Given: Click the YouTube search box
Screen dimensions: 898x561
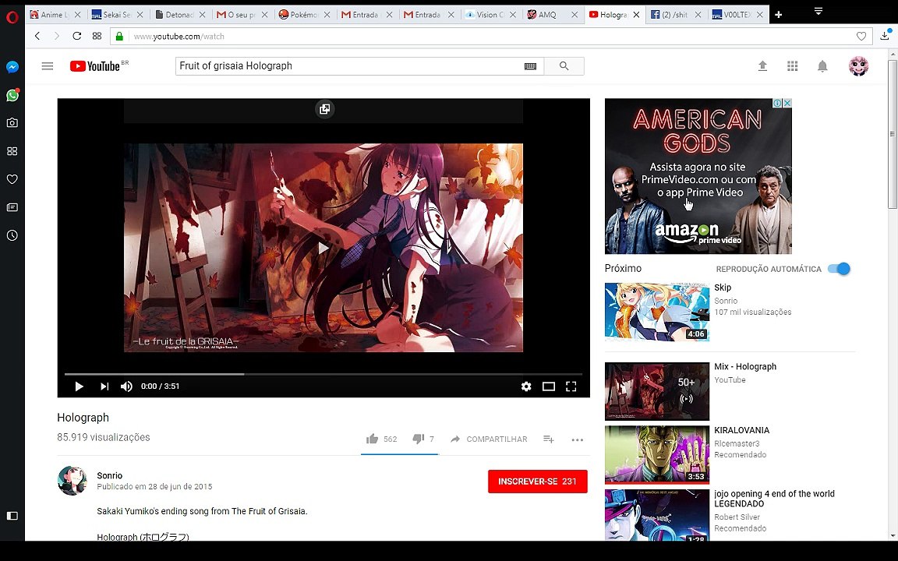Looking at the screenshot, I should 348,65.
